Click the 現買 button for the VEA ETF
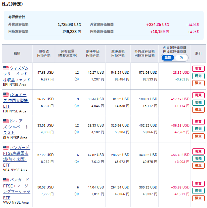207x208 pixels. tap(198, 151)
